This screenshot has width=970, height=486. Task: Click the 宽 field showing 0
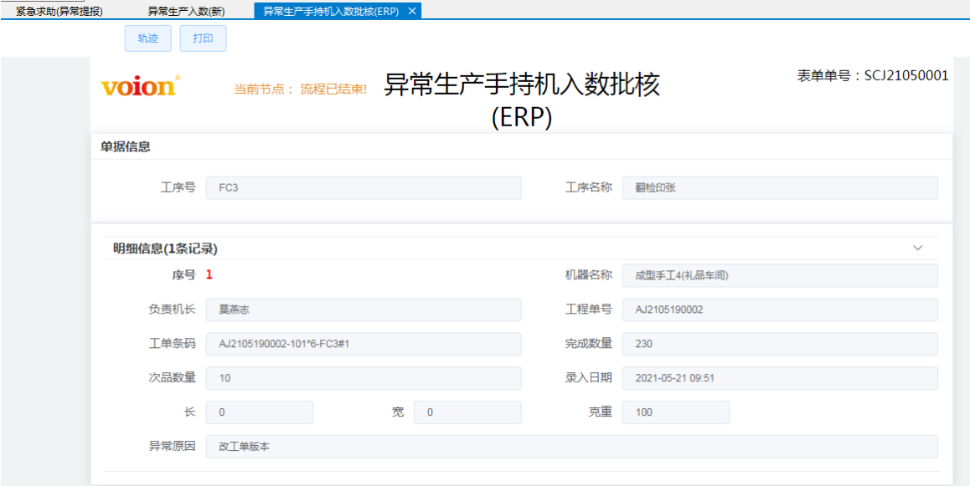pyautogui.click(x=467, y=412)
